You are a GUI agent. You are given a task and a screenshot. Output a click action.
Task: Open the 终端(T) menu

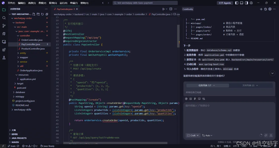74,3
